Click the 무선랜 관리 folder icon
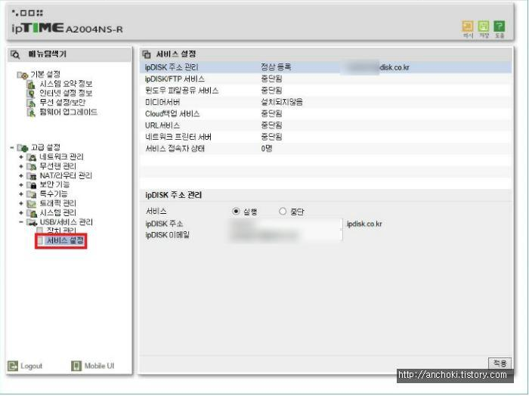The width and height of the screenshot is (529, 396). tap(32, 166)
